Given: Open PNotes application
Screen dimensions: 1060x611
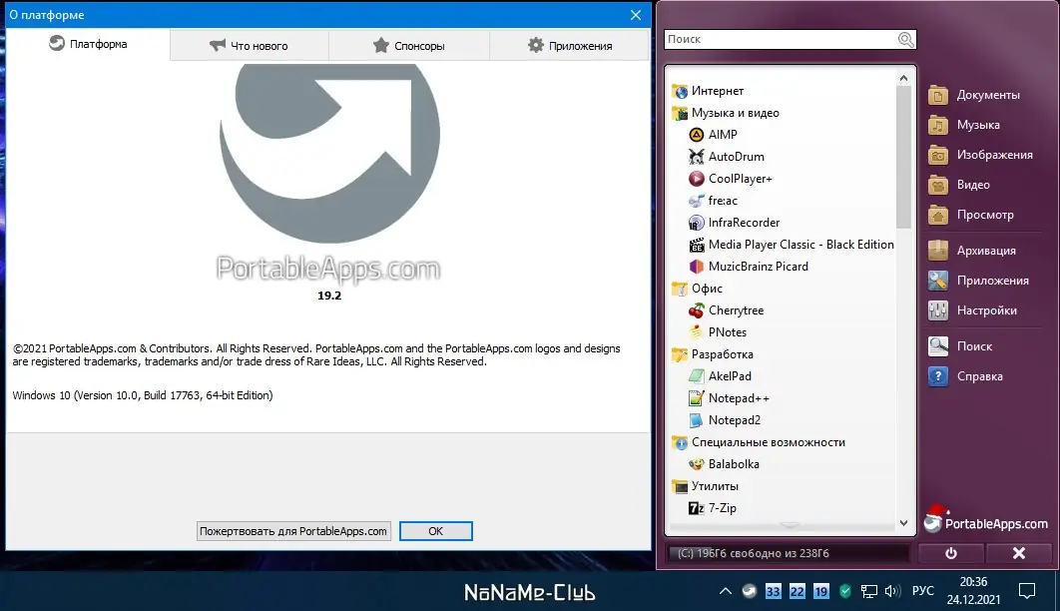Looking at the screenshot, I should [x=718, y=331].
